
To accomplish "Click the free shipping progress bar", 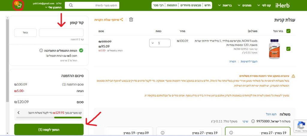I will tap(49, 117).
